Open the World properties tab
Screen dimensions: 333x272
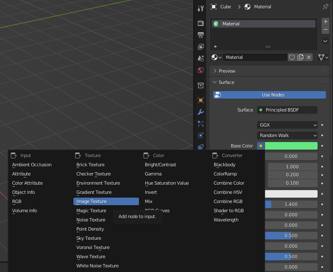[x=200, y=70]
